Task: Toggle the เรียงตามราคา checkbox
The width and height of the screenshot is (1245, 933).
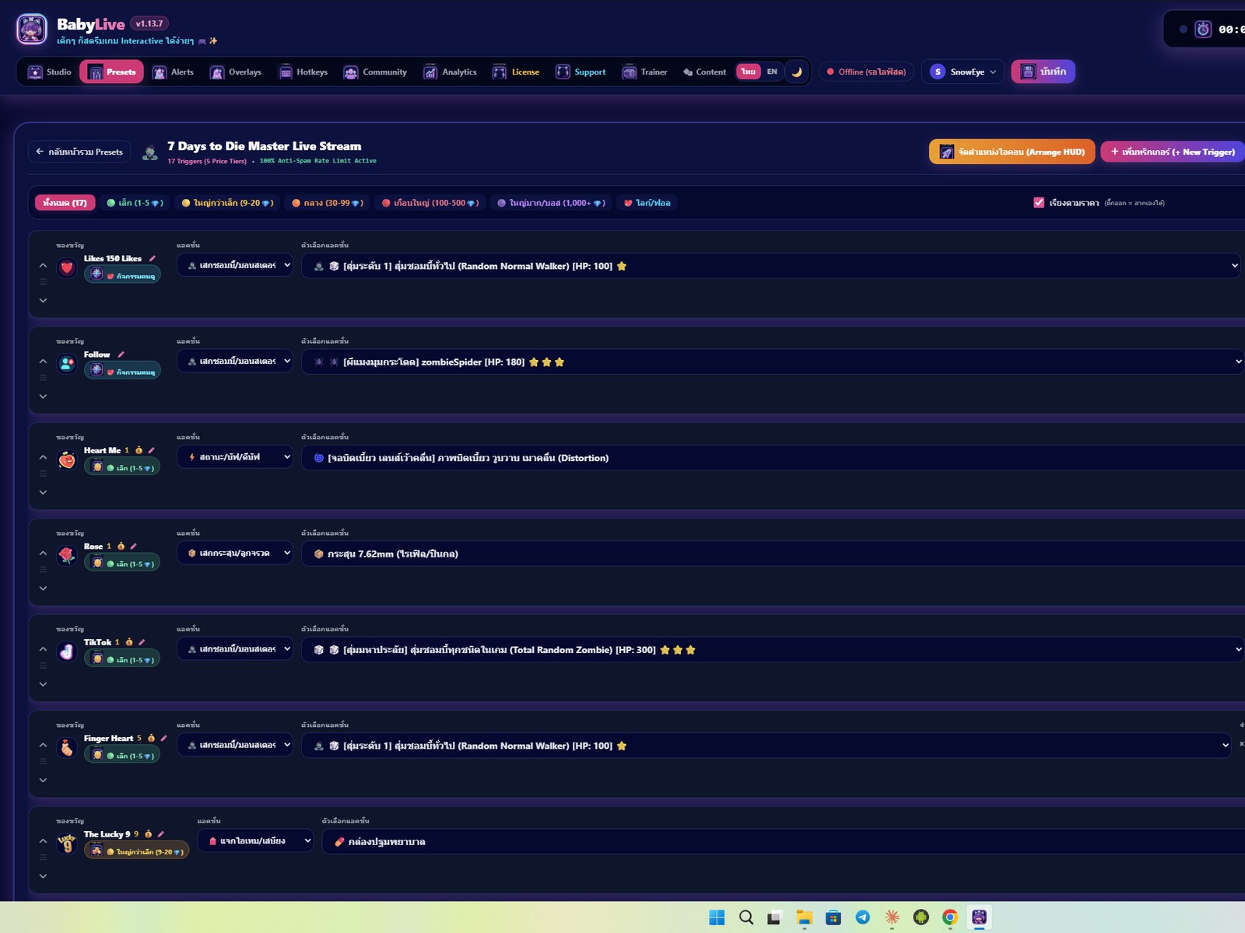Action: click(1039, 203)
